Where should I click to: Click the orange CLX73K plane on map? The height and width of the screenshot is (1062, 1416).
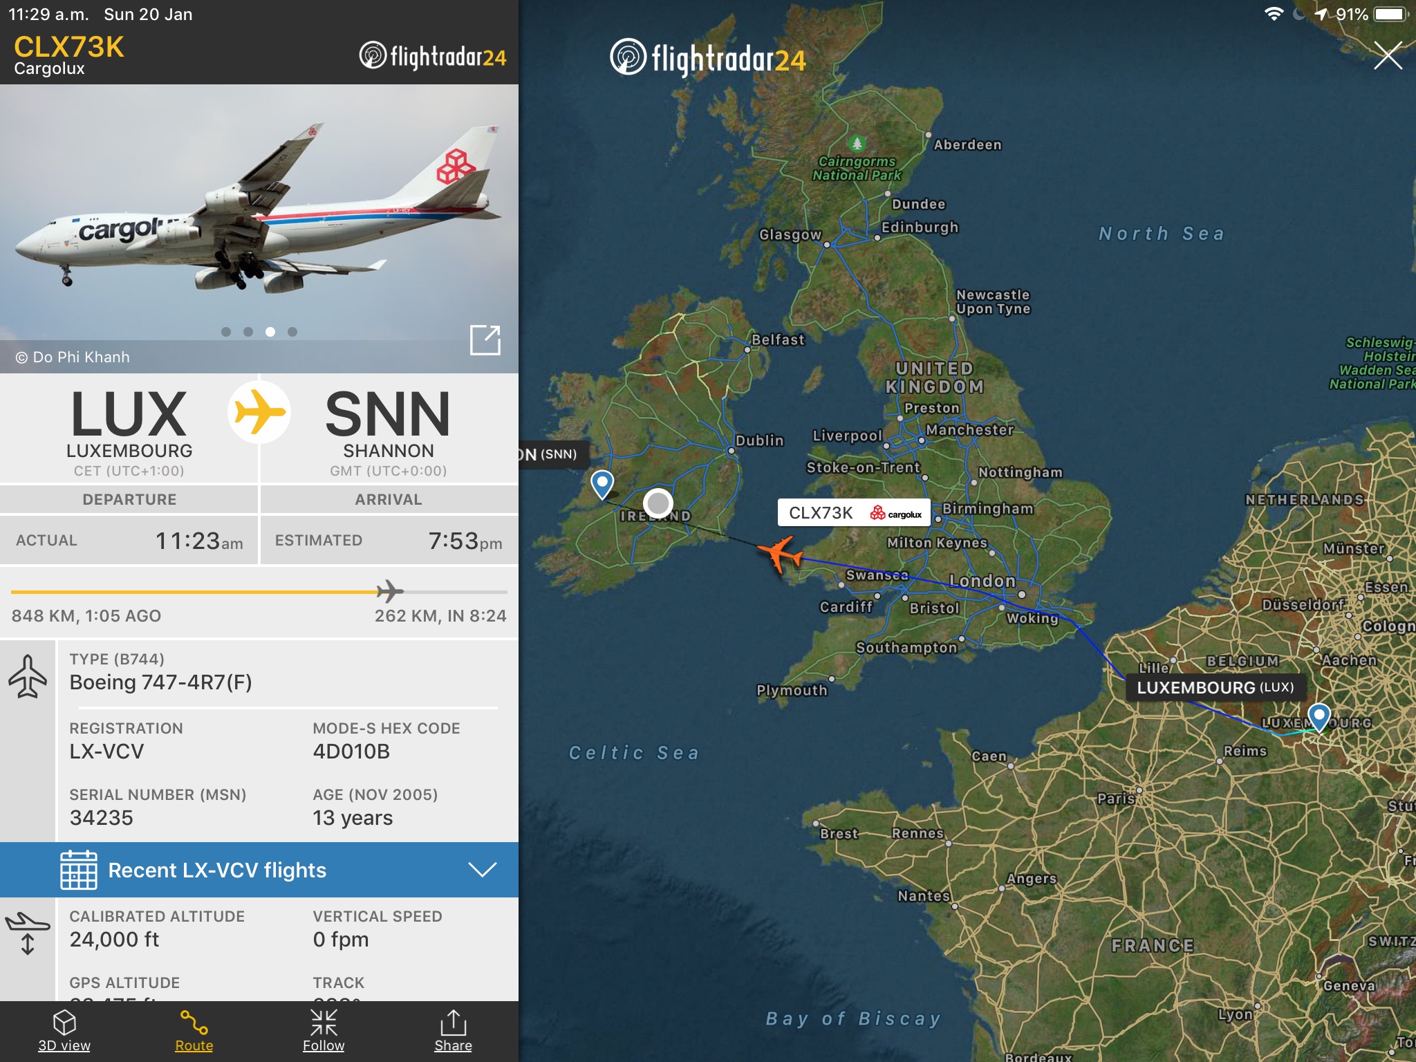click(781, 553)
